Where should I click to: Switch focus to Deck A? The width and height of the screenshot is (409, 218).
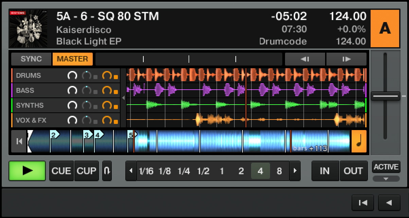coord(386,29)
